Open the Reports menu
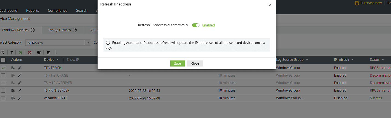The image size is (391, 118). (33, 10)
